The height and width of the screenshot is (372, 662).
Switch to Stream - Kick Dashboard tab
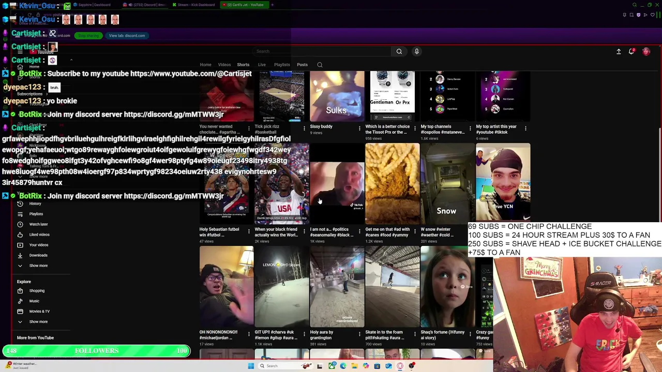point(194,5)
